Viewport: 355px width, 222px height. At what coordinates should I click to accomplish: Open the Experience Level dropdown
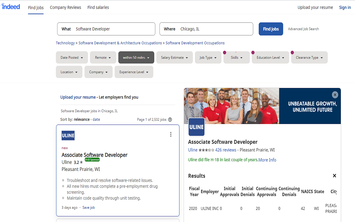coord(134,72)
